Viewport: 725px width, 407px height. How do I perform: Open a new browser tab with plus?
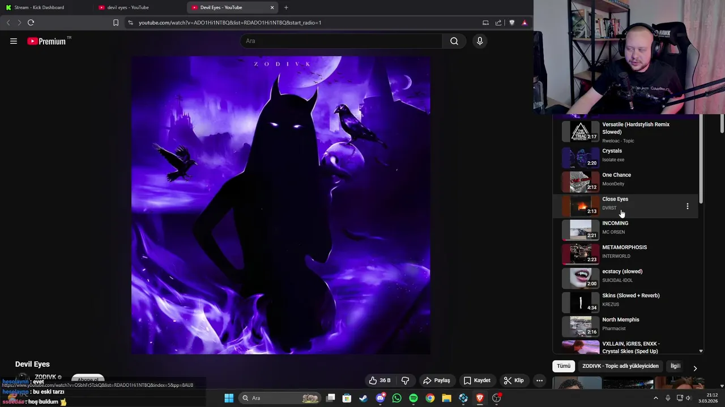(x=286, y=7)
